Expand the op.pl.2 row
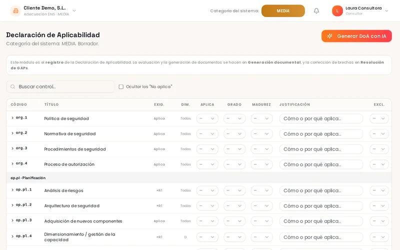The height and width of the screenshot is (250, 400). [12, 205]
